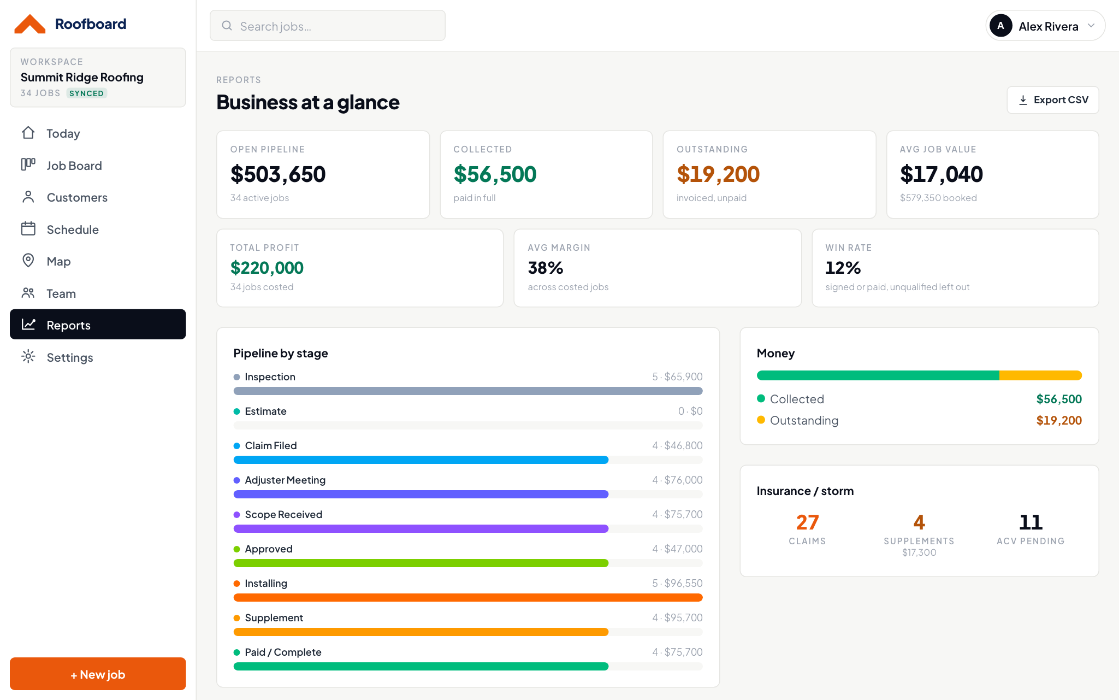Image resolution: width=1119 pixels, height=700 pixels.
Task: Click the 4 Supplements figure
Action: [x=919, y=522]
